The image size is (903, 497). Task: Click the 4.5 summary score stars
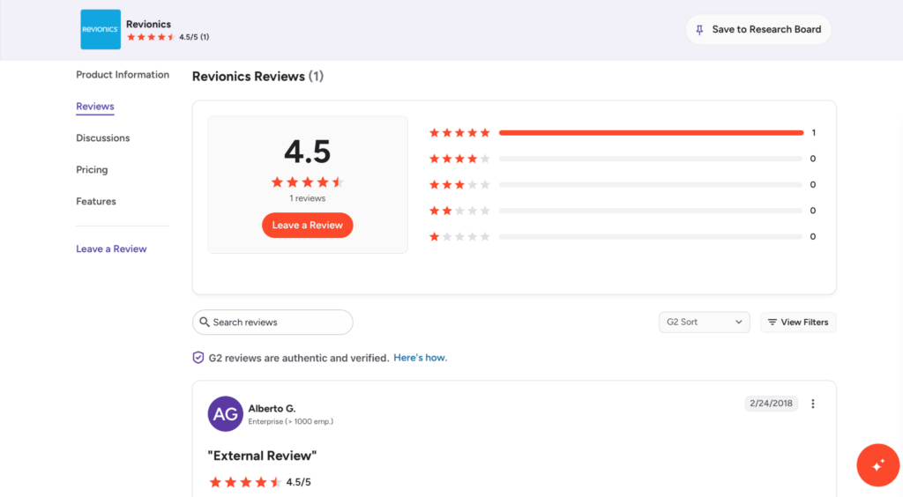(x=308, y=182)
